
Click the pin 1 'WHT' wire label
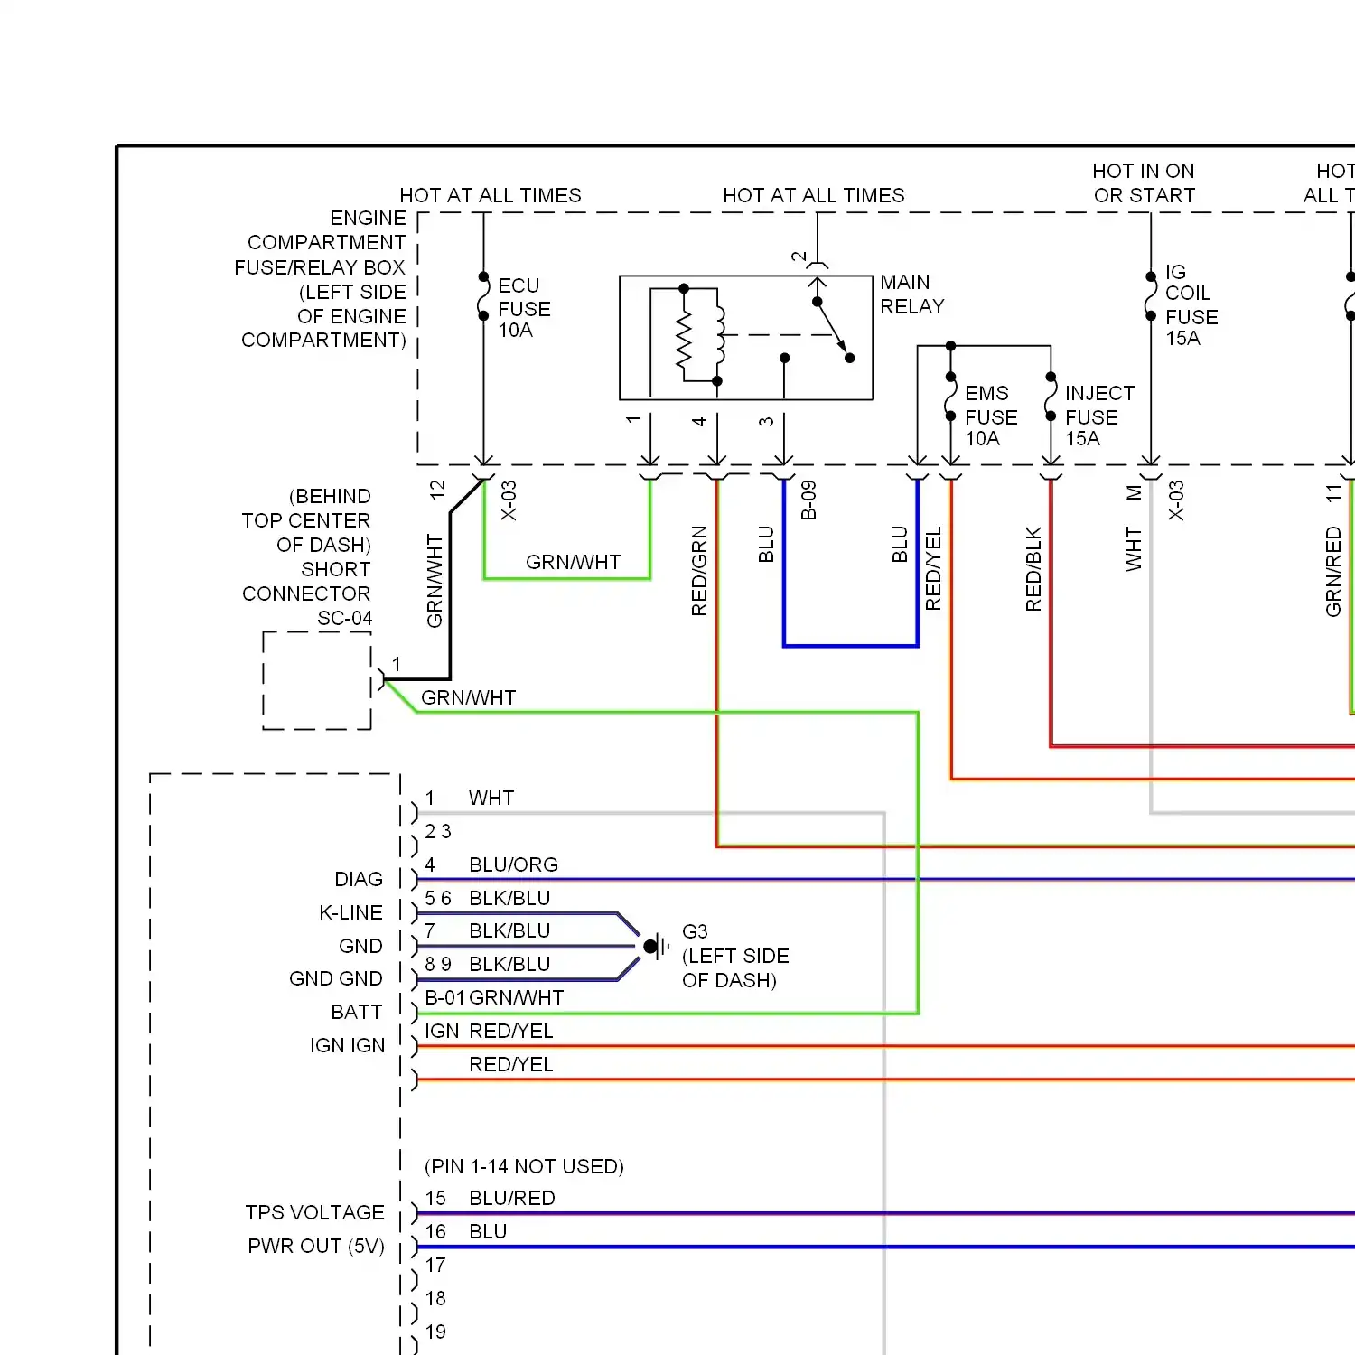tap(491, 798)
